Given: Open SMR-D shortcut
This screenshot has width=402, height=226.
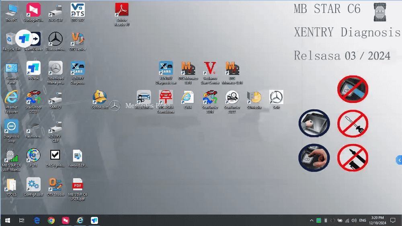Looking at the screenshot, I should click(x=55, y=100).
